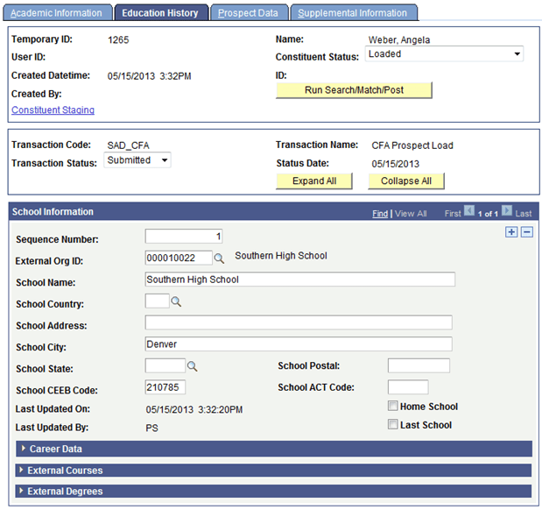The width and height of the screenshot is (542, 510).
Task: Go to next row arrow
Action: (x=507, y=210)
